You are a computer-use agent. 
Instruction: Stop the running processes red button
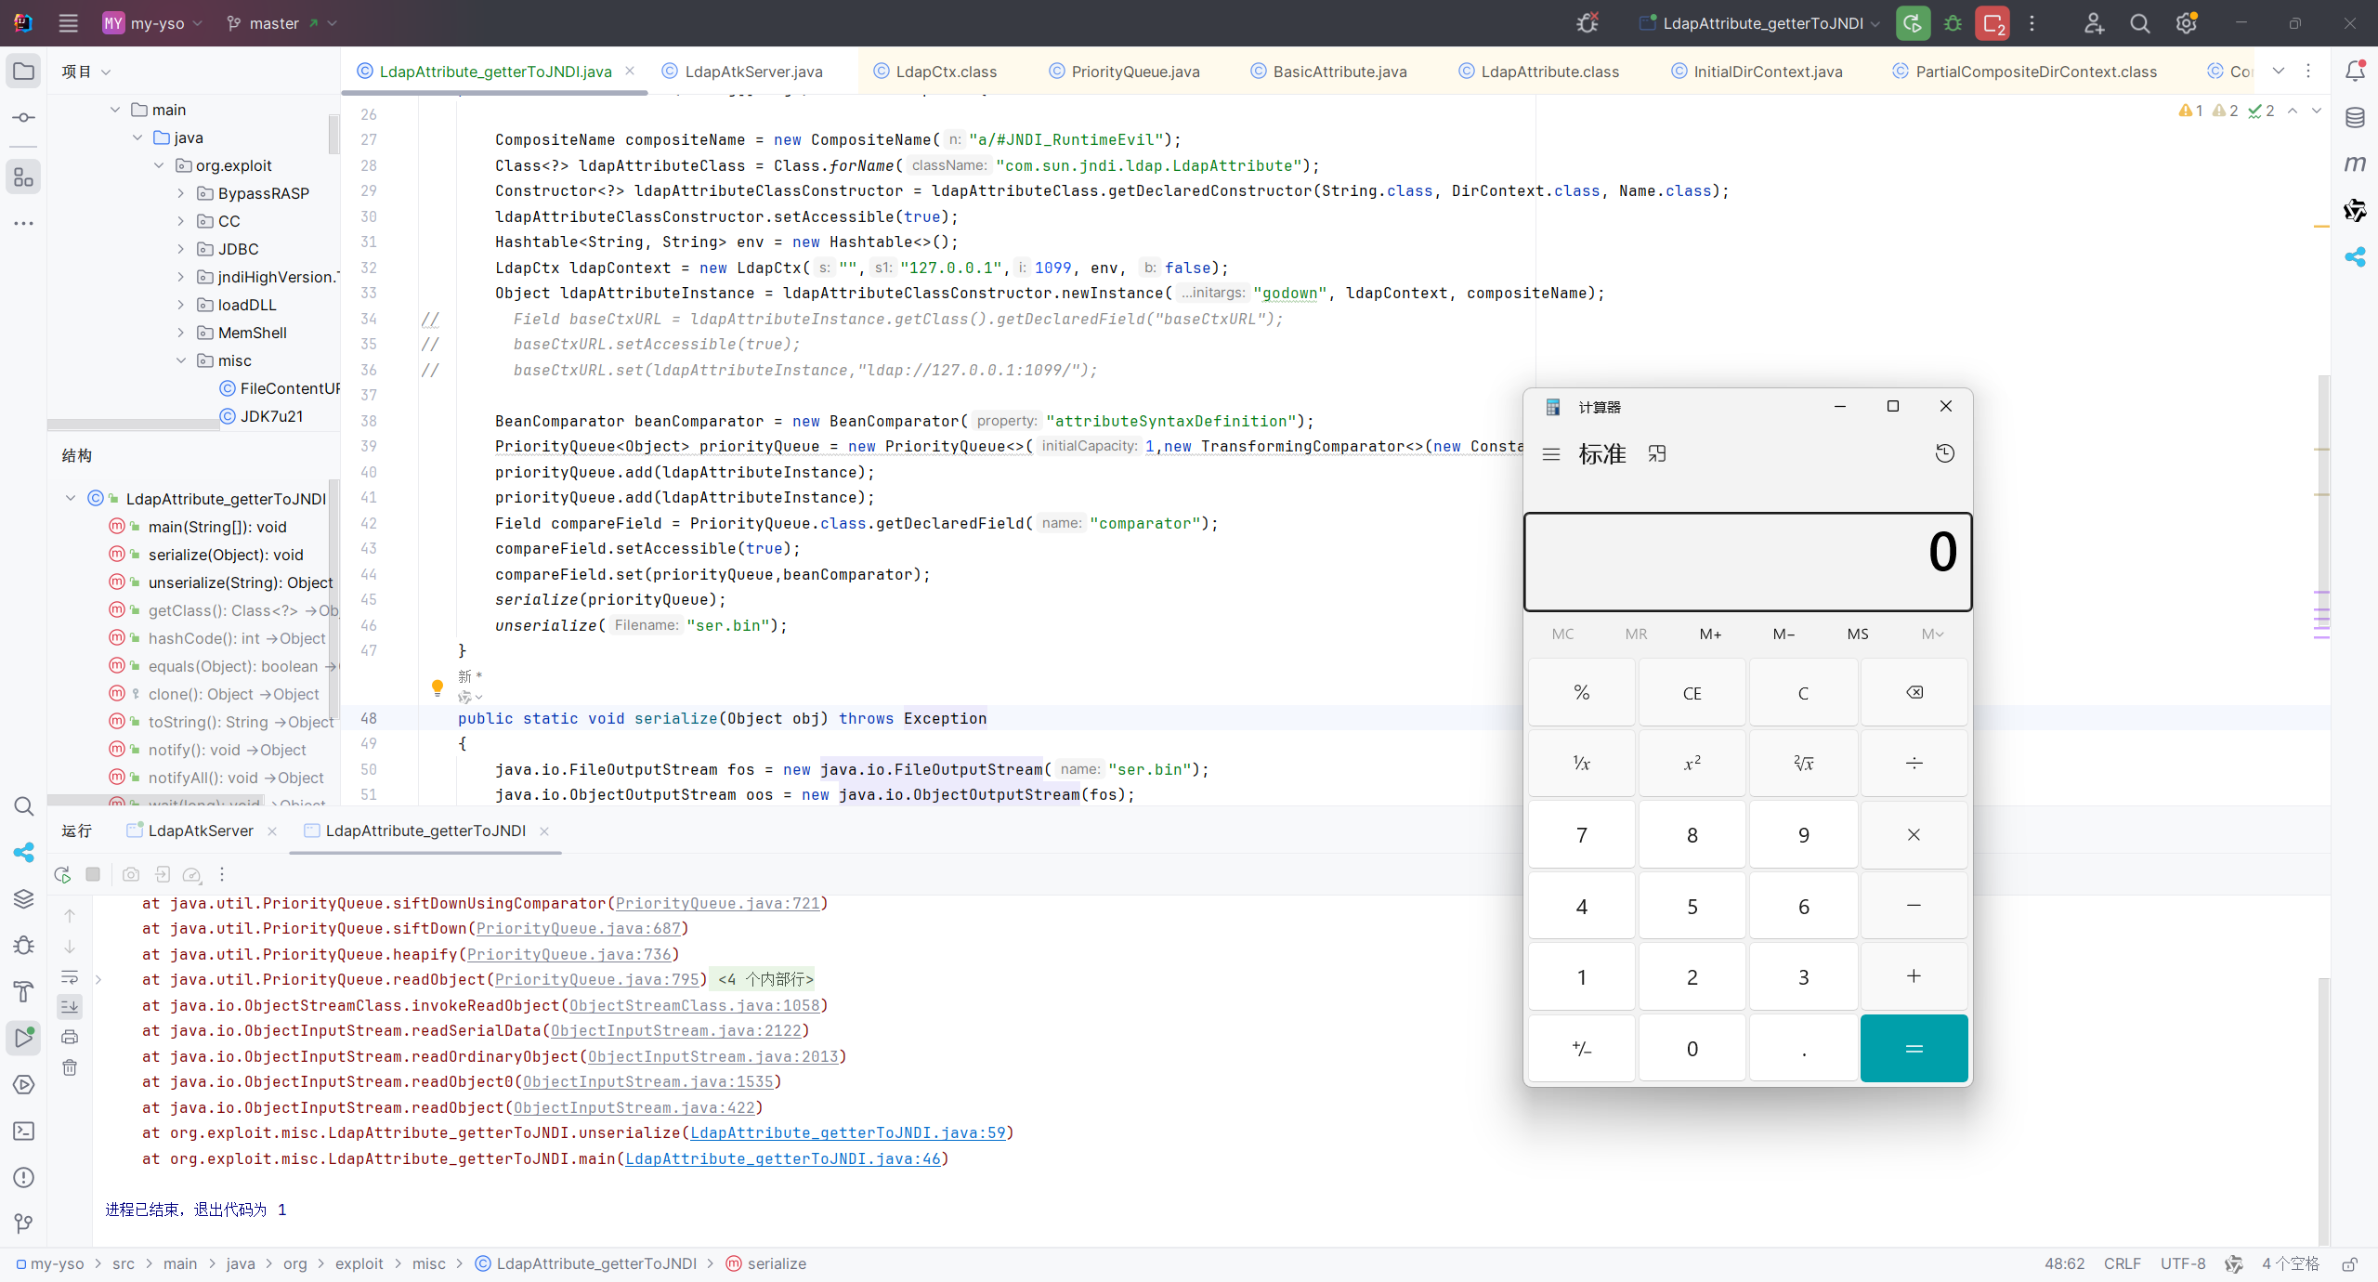[1993, 23]
